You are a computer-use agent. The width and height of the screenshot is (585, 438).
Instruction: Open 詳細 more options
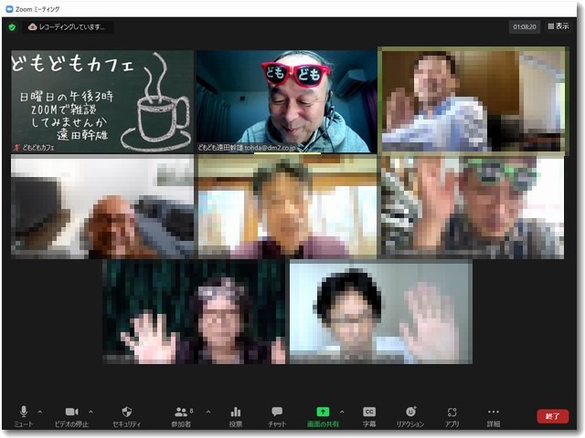[494, 416]
